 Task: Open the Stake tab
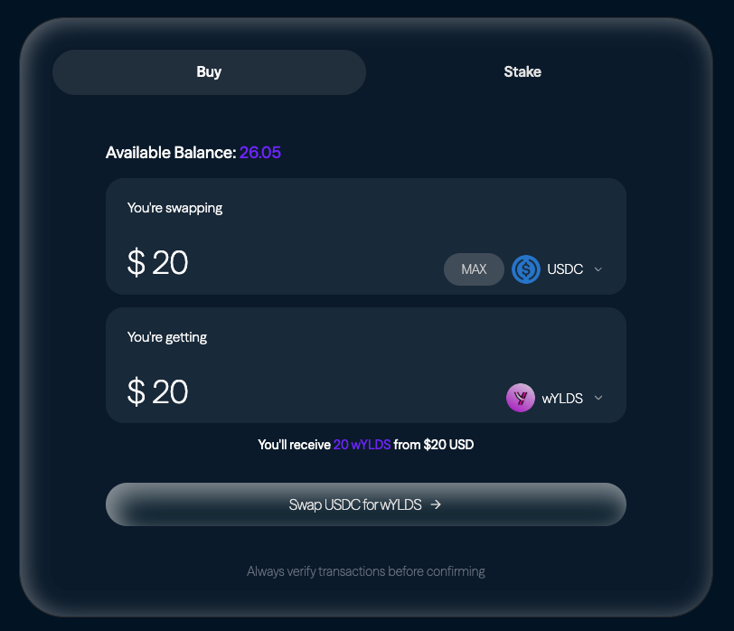[522, 72]
